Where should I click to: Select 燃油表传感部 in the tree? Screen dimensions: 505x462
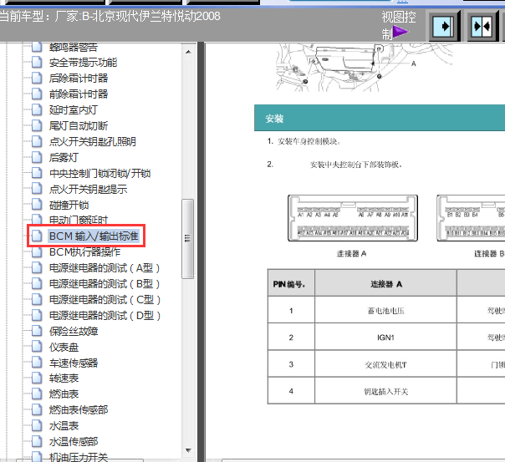[x=79, y=410]
